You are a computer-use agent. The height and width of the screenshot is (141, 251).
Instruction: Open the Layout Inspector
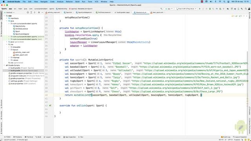click(240, 137)
